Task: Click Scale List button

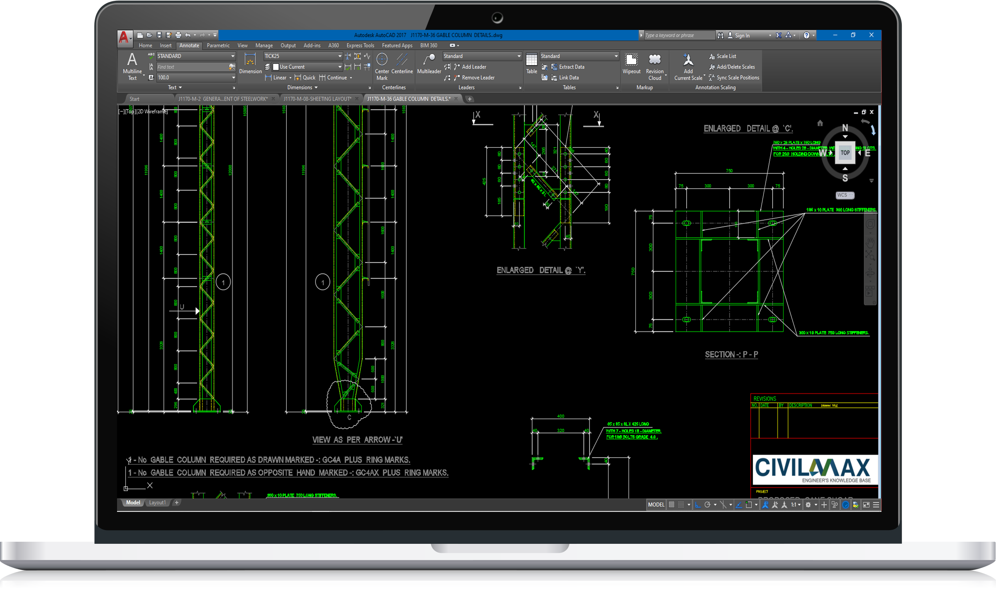Action: (723, 56)
